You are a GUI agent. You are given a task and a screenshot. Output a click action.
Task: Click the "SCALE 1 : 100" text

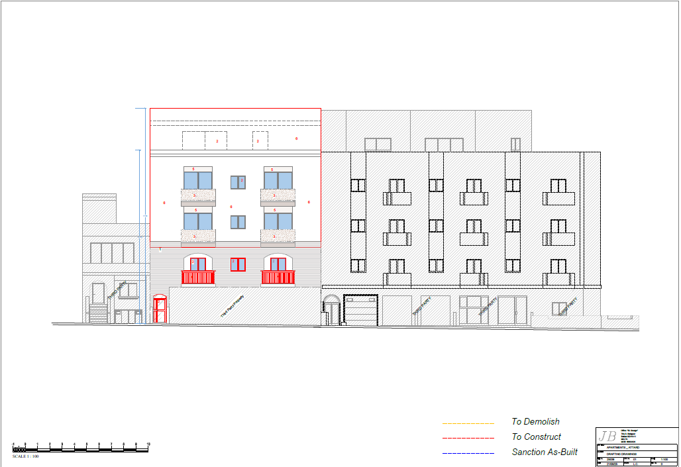tap(26, 456)
